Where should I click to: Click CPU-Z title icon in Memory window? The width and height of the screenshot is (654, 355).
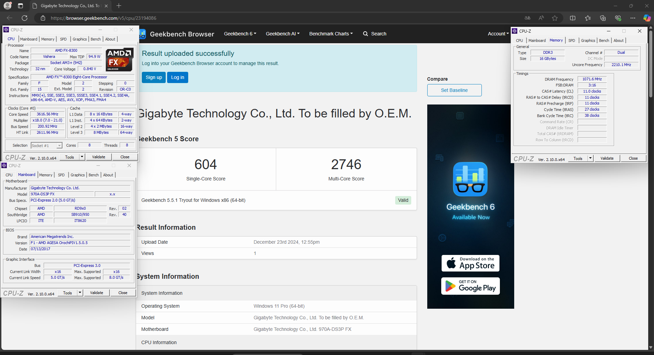coord(515,31)
